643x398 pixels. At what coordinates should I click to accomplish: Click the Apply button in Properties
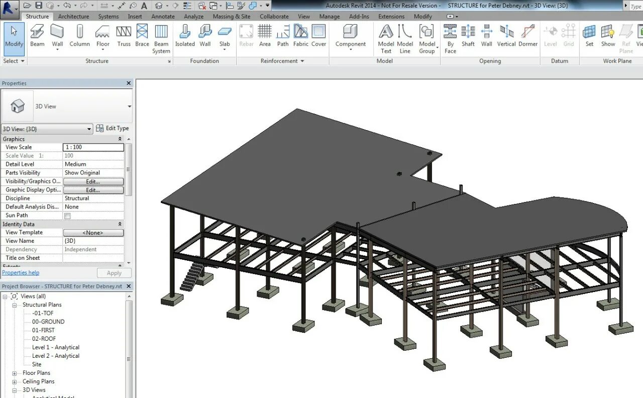[114, 273]
